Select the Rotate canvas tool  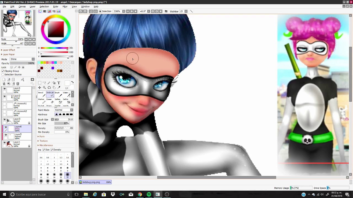point(49,88)
